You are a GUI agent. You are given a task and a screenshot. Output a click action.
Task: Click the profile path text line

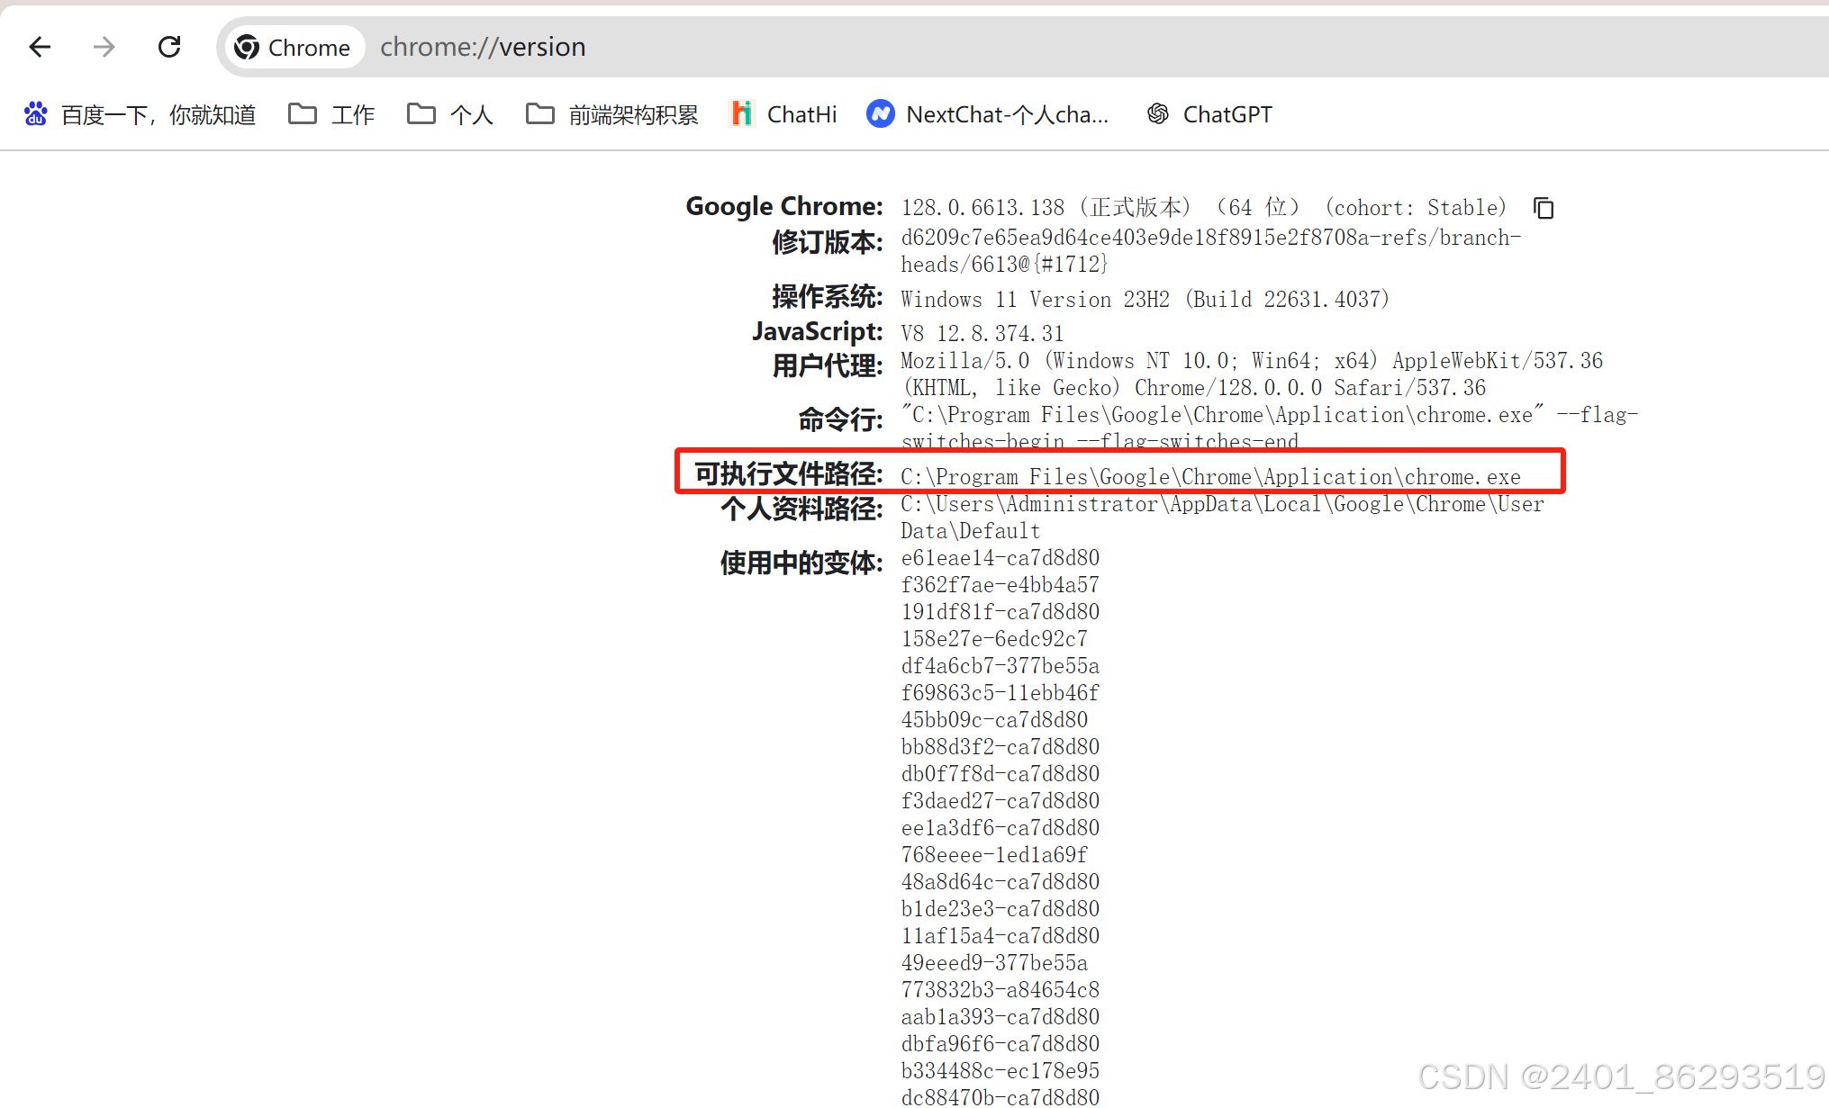tap(1221, 504)
